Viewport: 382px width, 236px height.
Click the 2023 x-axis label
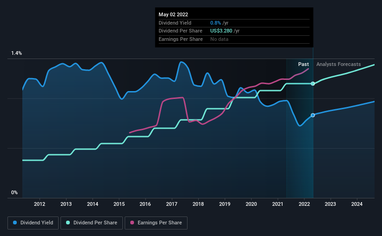330,204
